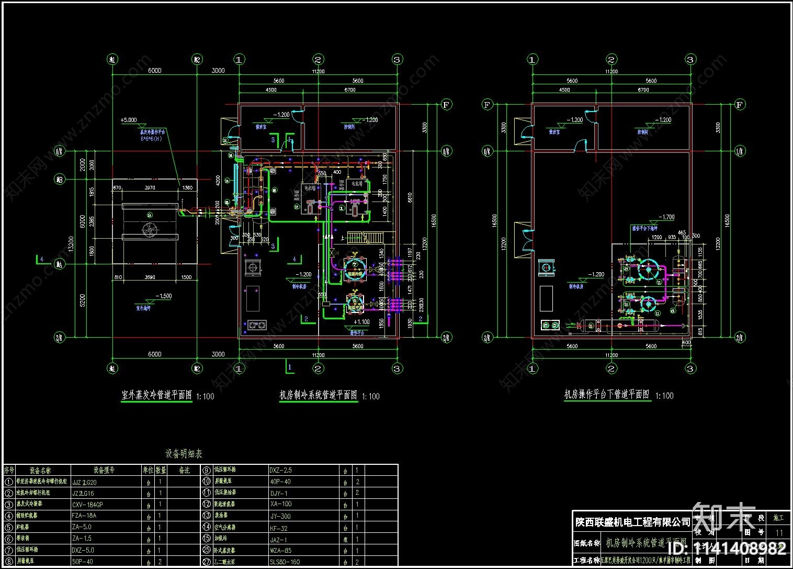Pick the KF-32 table cell

pos(278,528)
